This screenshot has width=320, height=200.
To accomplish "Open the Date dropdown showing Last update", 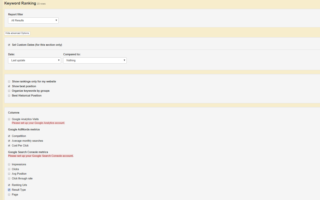I will click(x=34, y=60).
